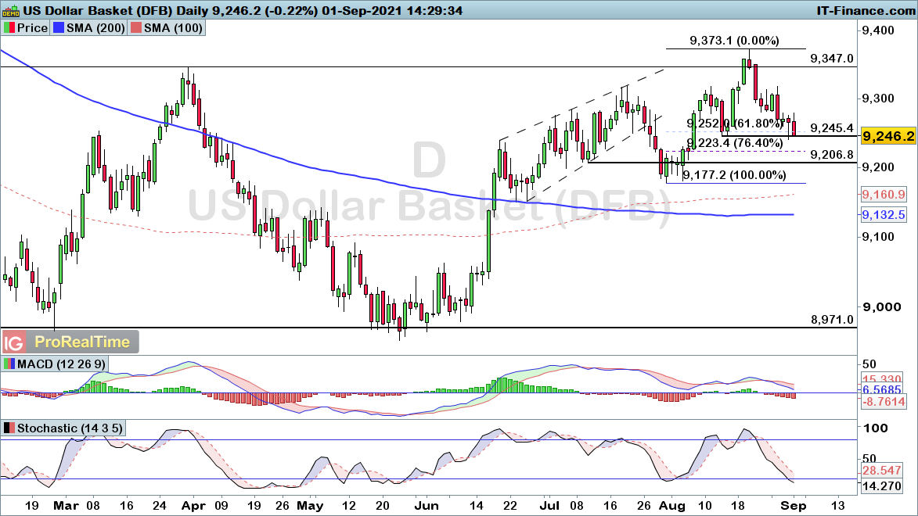The height and width of the screenshot is (516, 918).
Task: Click the IT-Finance.com text in title bar
Action: (x=866, y=10)
